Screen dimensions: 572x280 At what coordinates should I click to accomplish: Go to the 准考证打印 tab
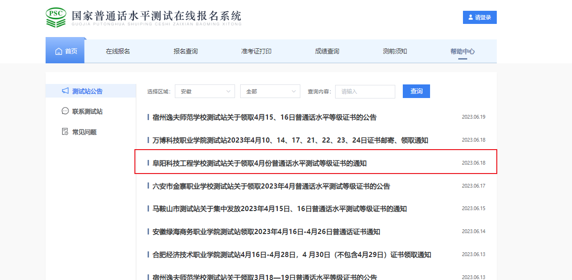click(x=256, y=52)
